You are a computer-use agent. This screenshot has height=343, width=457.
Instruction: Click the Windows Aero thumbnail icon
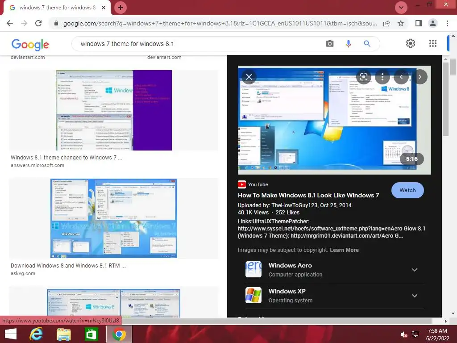pos(253,269)
